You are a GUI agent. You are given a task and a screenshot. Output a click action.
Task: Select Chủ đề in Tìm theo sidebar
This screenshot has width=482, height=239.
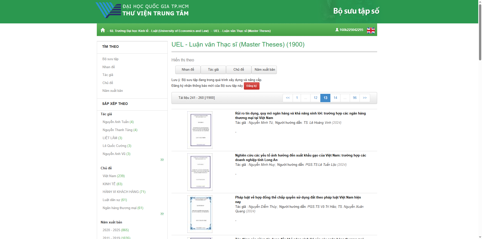(x=108, y=83)
